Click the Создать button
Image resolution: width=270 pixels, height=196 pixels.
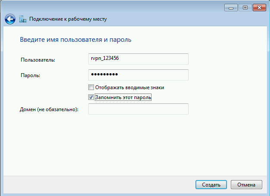211,185
